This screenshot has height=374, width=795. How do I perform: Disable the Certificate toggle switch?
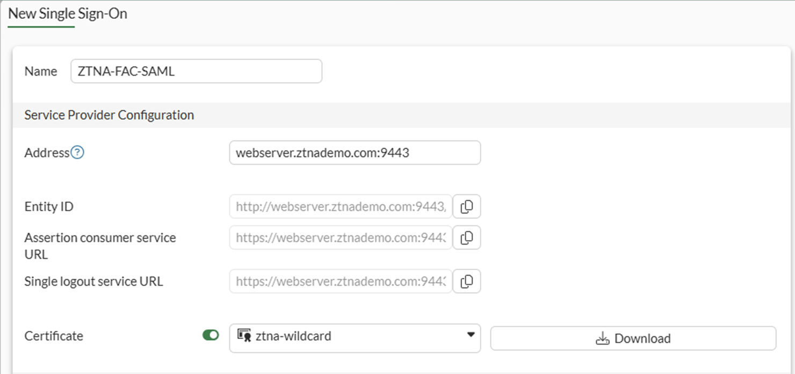[x=211, y=335]
